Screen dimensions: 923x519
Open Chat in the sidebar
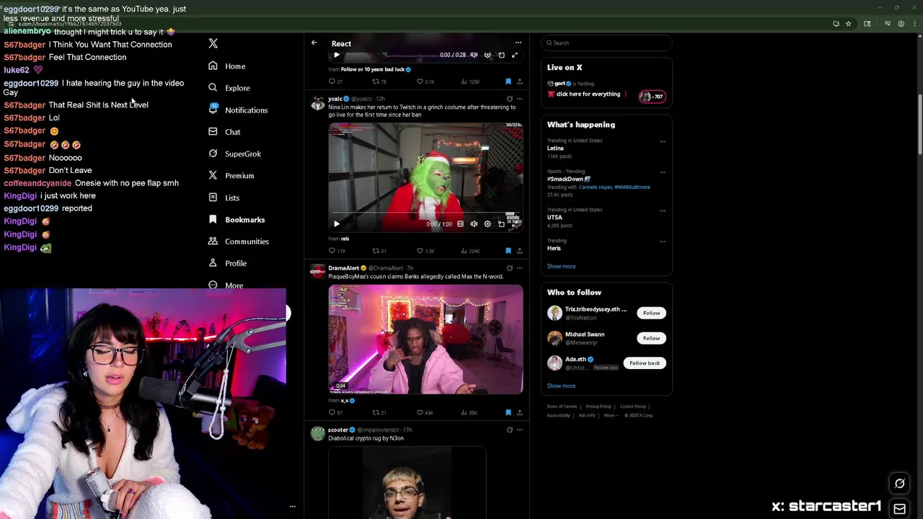pyautogui.click(x=224, y=132)
